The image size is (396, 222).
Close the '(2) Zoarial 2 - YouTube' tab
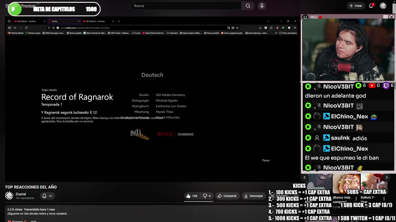tap(113, 21)
